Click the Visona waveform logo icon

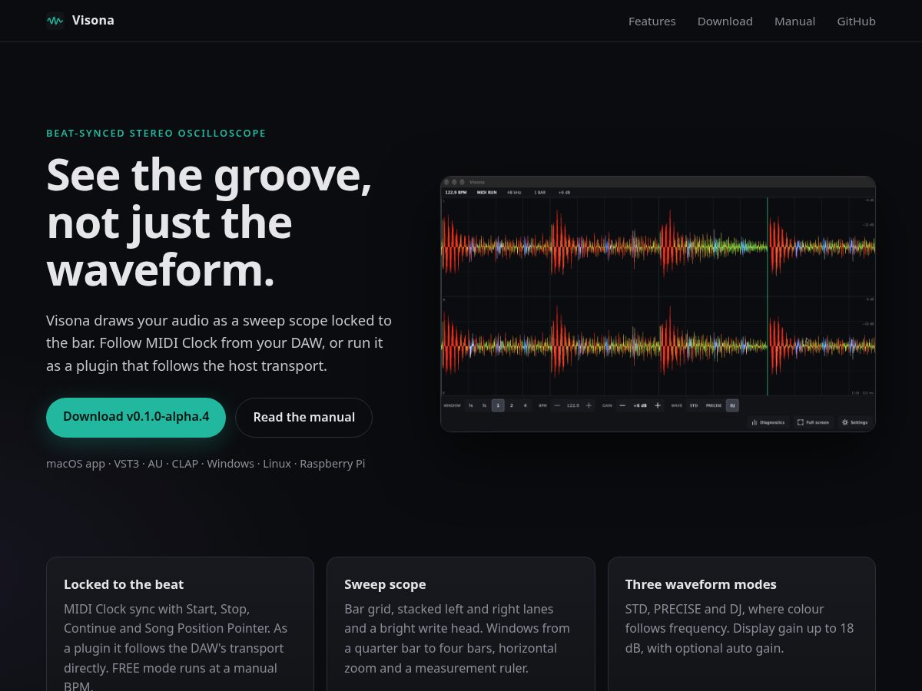pyautogui.click(x=55, y=21)
